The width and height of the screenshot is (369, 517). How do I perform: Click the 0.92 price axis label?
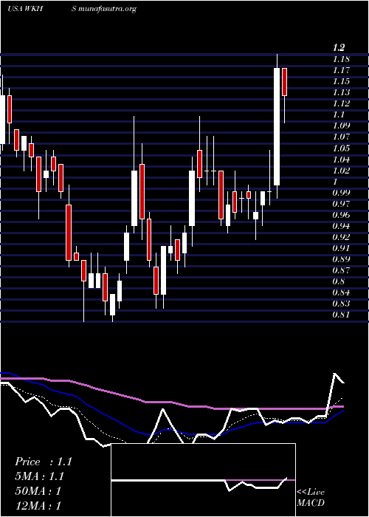(x=341, y=237)
